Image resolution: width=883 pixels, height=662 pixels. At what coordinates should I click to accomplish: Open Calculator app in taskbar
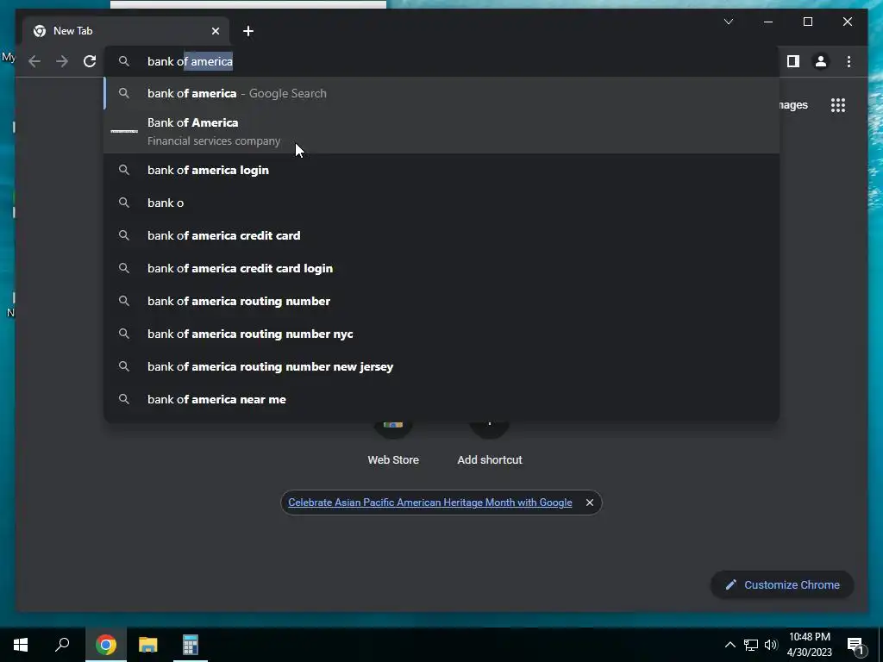tap(191, 645)
